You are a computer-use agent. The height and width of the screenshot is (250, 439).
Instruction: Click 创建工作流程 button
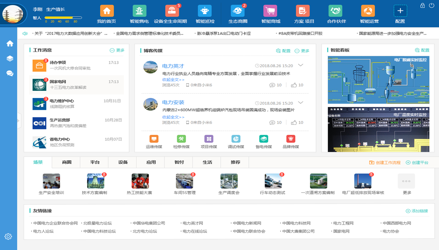[x=385, y=163]
